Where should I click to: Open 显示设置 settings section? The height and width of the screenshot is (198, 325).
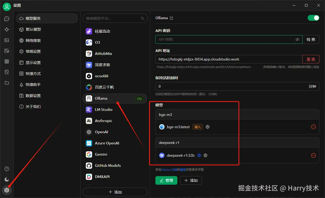click(47, 63)
